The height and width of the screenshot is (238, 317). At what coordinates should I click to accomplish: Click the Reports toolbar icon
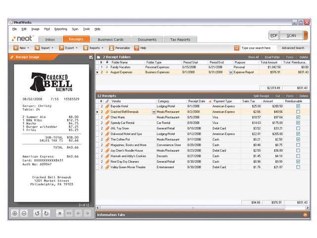[x=86, y=48]
